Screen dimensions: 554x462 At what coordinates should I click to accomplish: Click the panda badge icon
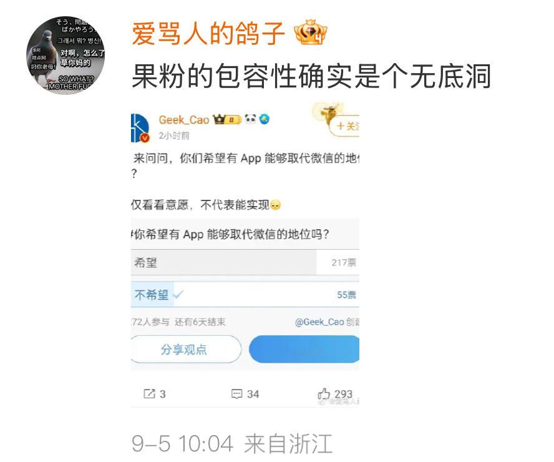point(250,119)
